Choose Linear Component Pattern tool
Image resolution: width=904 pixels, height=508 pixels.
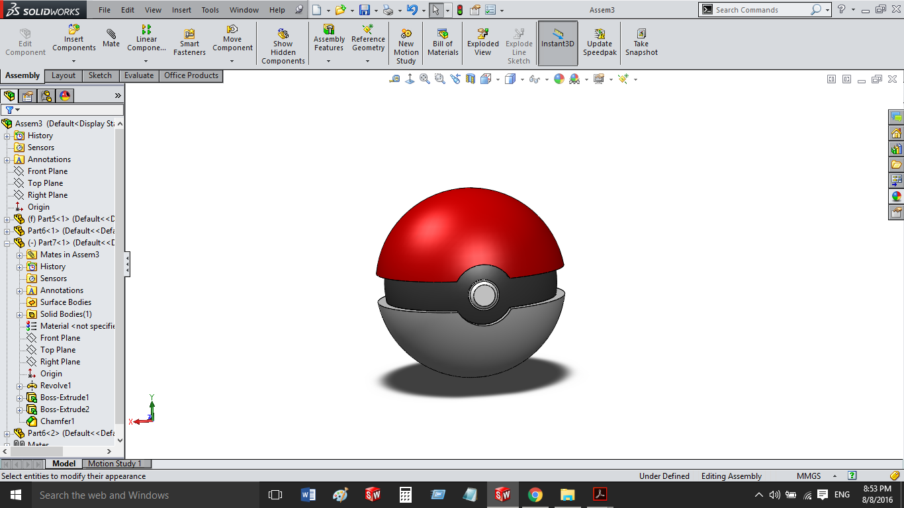[146, 38]
